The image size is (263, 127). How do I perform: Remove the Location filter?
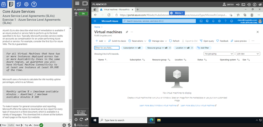(x=192, y=48)
